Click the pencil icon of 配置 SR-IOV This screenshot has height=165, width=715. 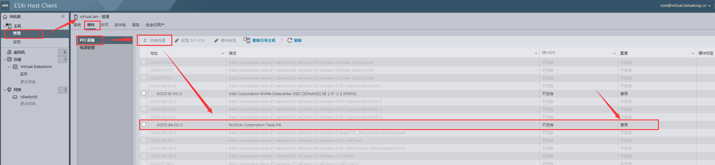(177, 40)
